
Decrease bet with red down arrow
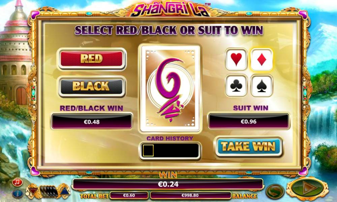(33, 191)
